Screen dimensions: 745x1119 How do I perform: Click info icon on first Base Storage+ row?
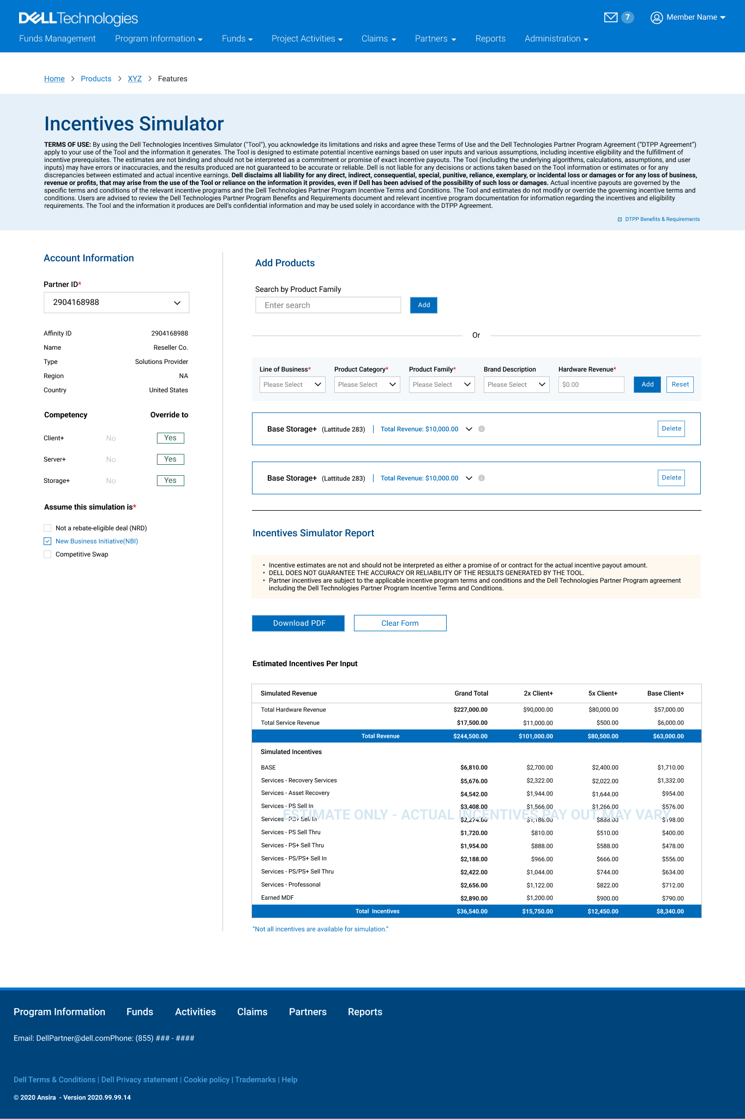pyautogui.click(x=482, y=429)
